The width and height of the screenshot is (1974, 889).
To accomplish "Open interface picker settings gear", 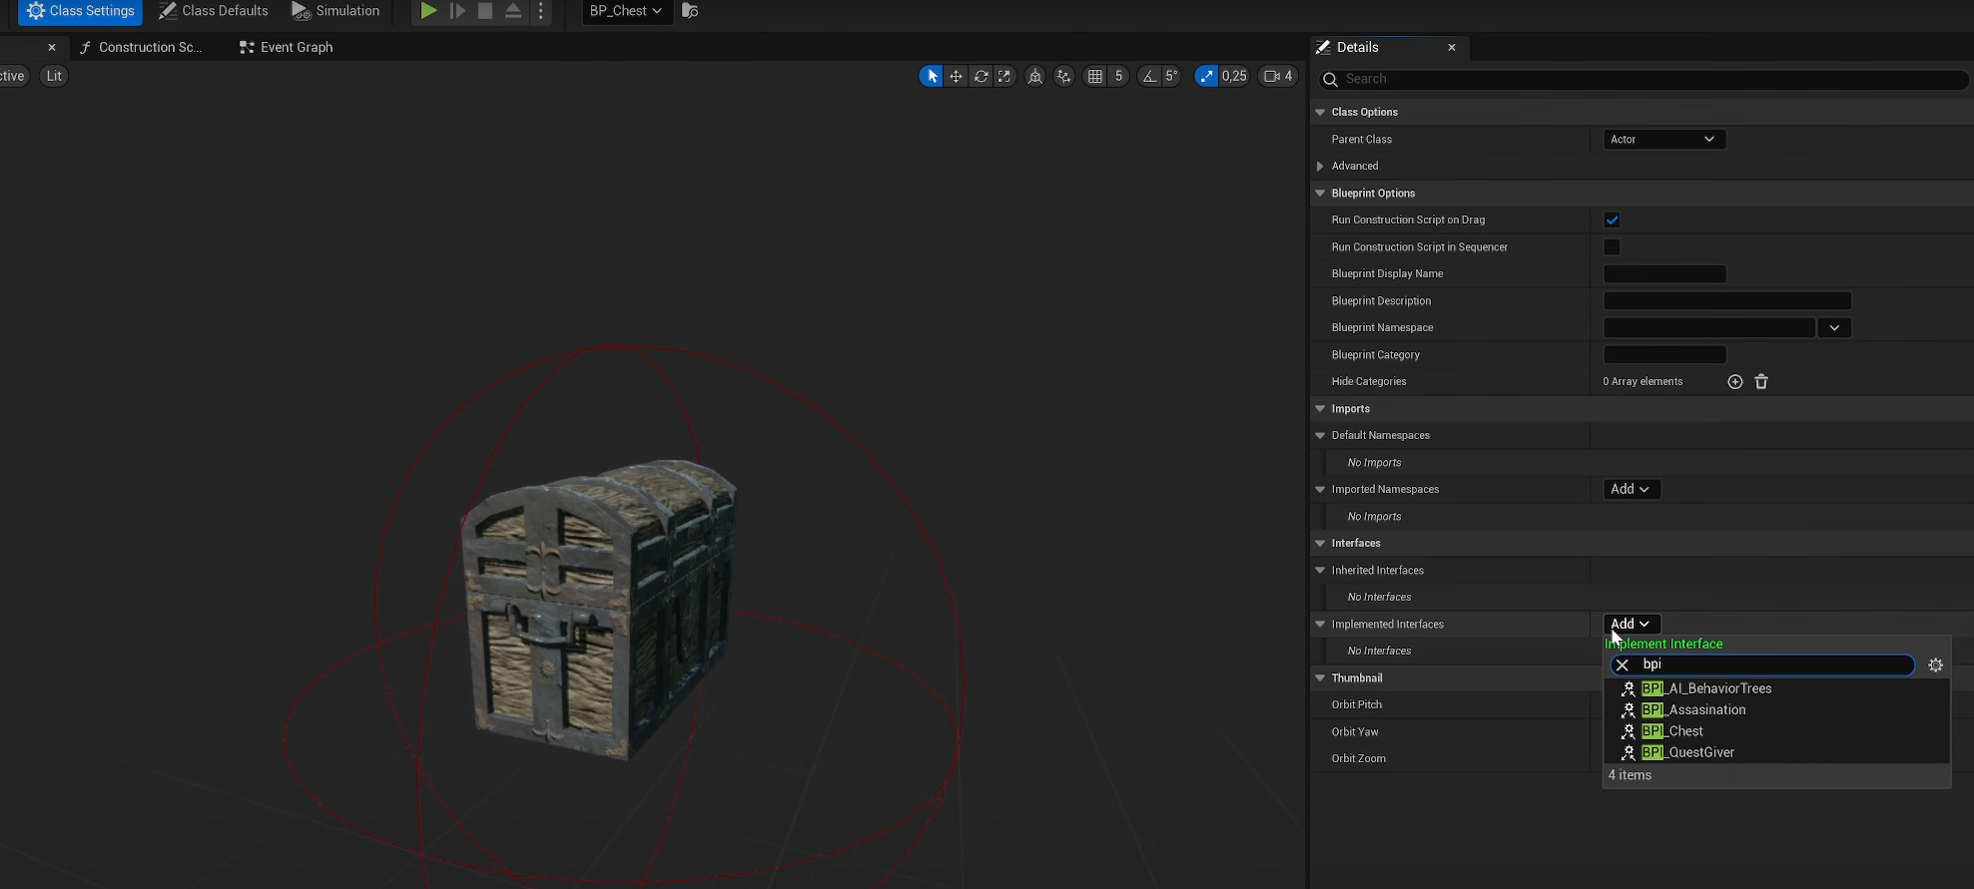I will click(x=1935, y=666).
